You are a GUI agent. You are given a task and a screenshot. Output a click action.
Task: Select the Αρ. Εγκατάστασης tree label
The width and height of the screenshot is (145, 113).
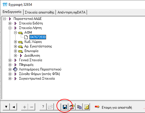pos(38,46)
